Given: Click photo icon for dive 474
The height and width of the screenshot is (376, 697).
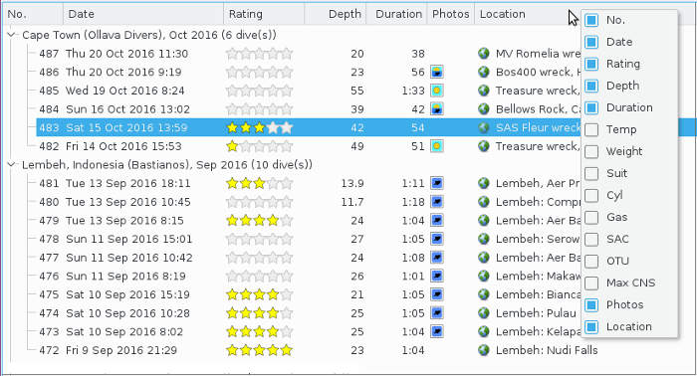Looking at the screenshot, I should point(436,313).
